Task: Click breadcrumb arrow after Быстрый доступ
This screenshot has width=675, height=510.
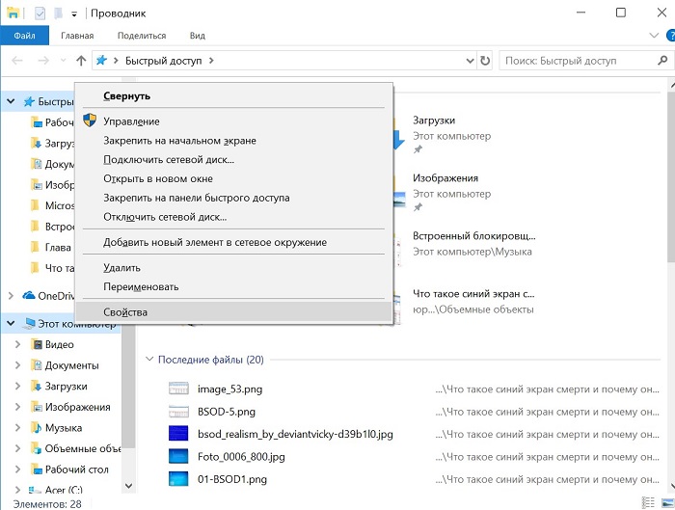Action: click(x=211, y=61)
